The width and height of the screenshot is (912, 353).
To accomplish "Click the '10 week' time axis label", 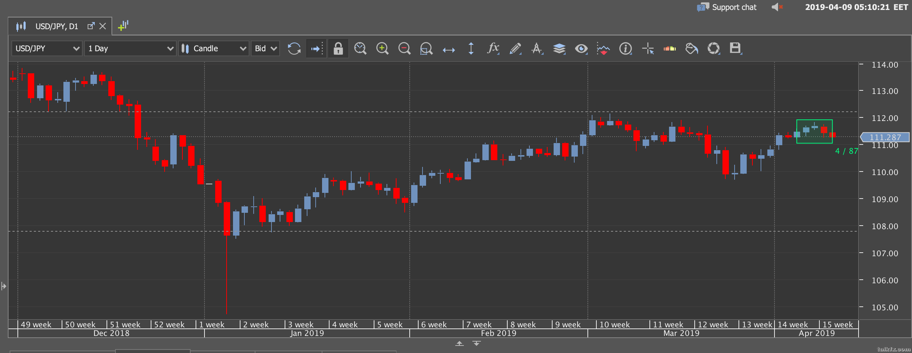I will click(615, 325).
